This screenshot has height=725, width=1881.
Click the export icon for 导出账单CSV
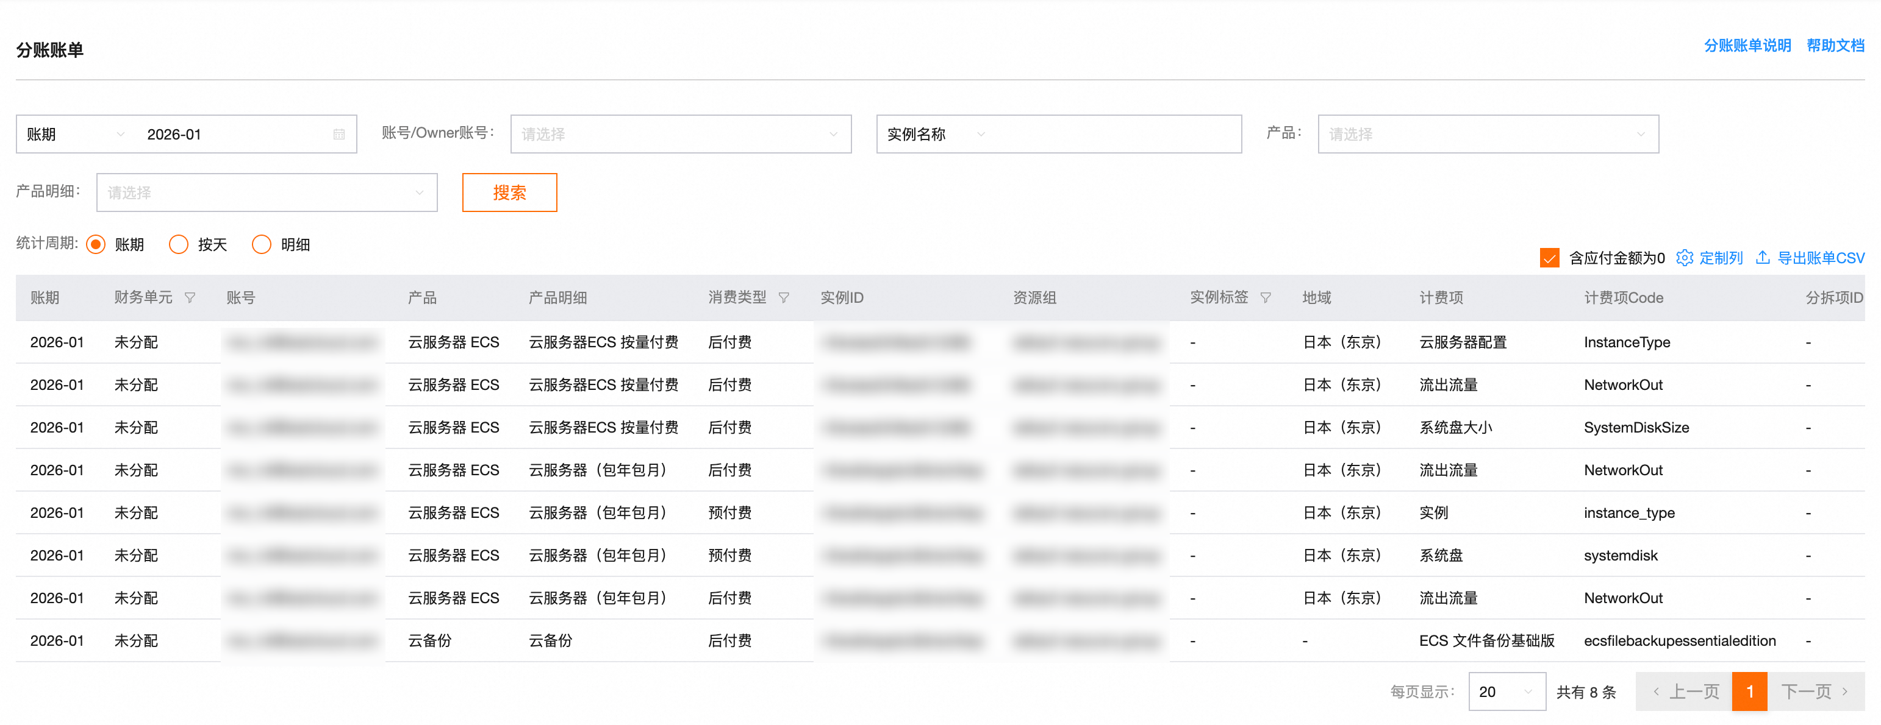[1763, 258]
